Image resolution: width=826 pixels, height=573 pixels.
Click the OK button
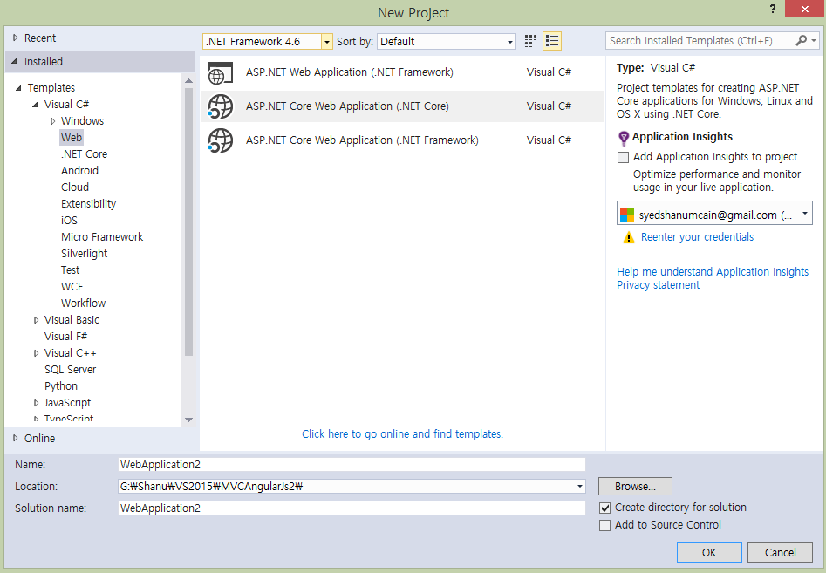click(709, 552)
